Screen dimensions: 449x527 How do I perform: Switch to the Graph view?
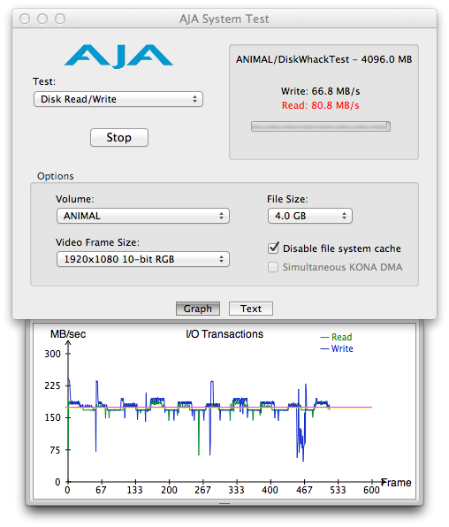[x=198, y=309]
